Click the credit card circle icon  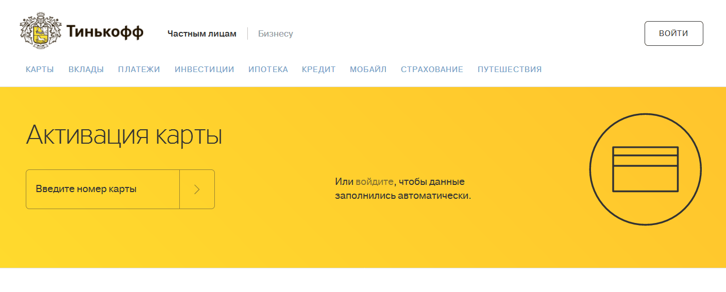tap(645, 169)
